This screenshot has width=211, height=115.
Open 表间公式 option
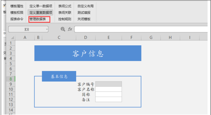tap(65, 6)
